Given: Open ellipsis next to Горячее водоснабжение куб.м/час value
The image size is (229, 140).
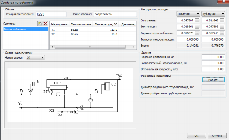Looking at the screenshot, I should pos(222,33).
